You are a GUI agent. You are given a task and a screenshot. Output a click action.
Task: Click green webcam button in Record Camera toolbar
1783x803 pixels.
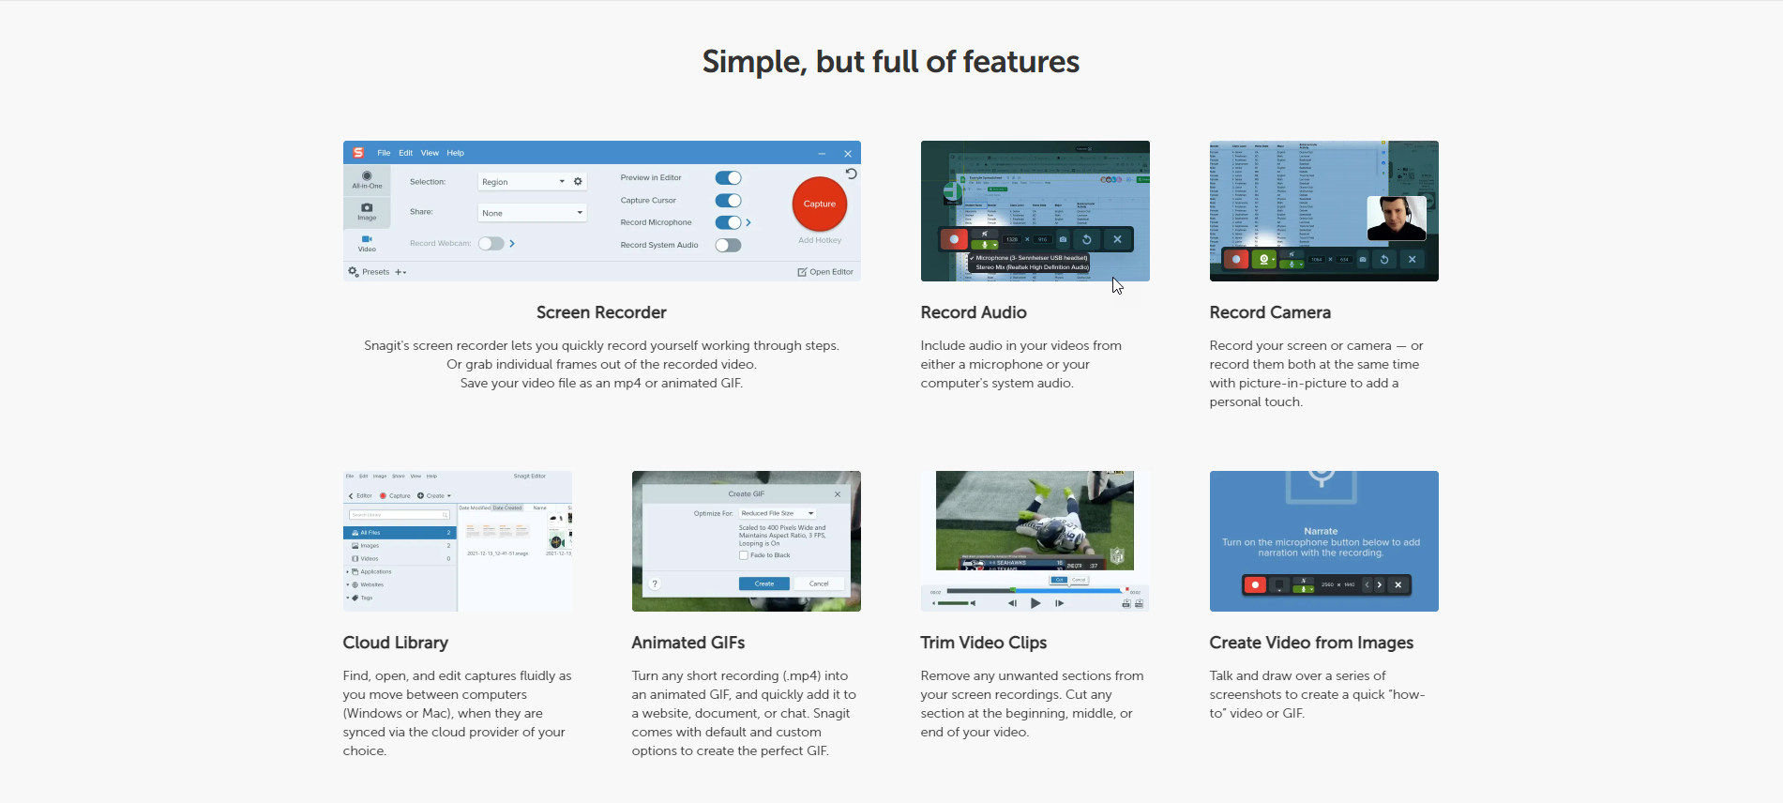coord(1264,259)
